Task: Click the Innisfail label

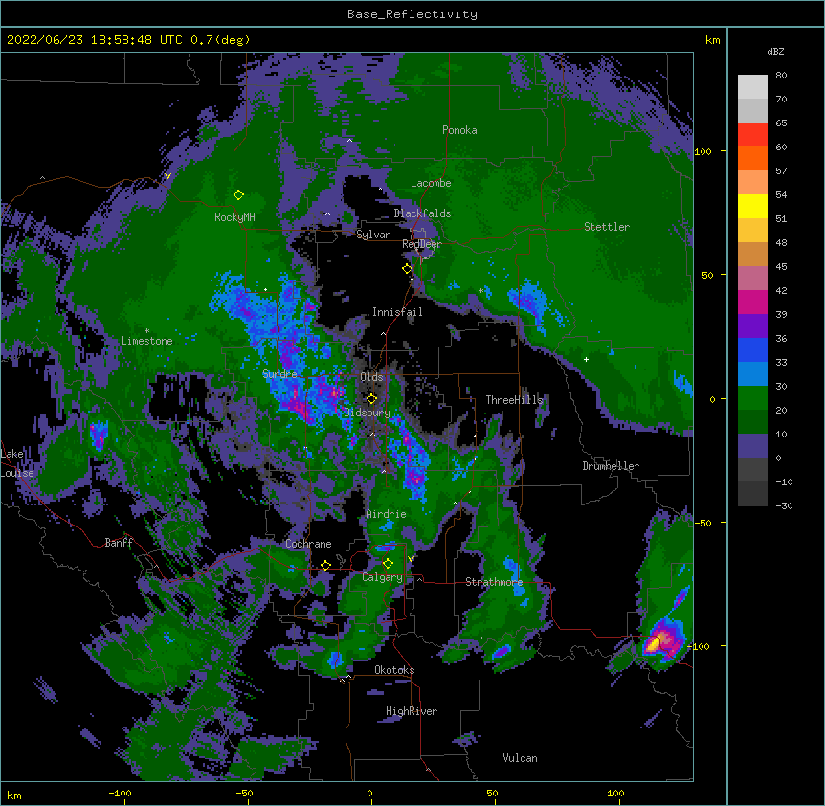Action: (x=397, y=312)
